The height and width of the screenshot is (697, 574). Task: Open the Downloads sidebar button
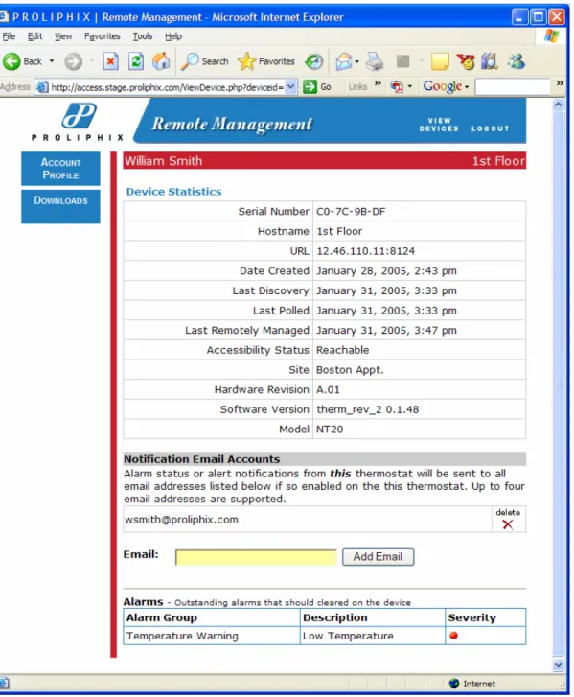pos(61,206)
